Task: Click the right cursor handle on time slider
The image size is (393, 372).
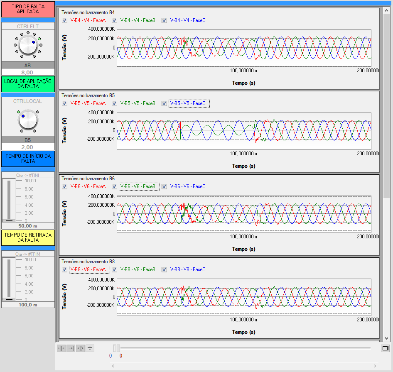Action: click(118, 348)
